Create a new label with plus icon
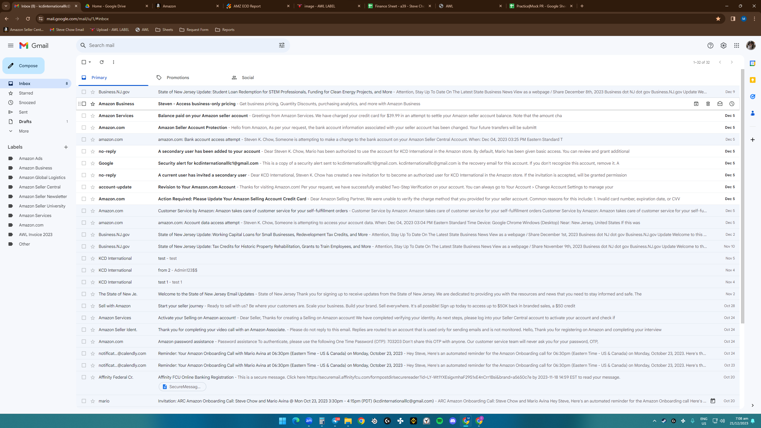761x428 pixels. (x=66, y=147)
